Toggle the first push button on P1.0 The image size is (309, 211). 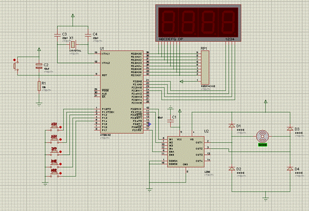[55, 127]
